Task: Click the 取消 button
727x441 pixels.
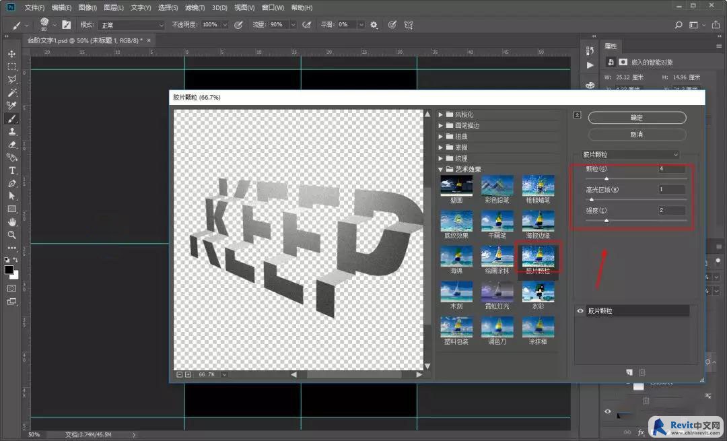Action: click(x=637, y=135)
